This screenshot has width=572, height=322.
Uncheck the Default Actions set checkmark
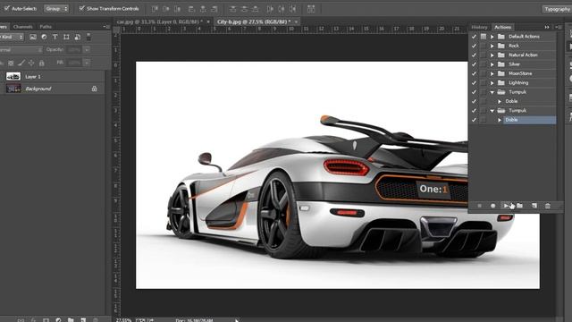point(474,37)
